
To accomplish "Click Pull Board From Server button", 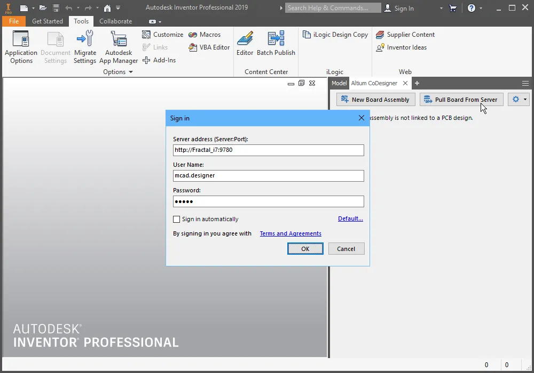I will (461, 100).
